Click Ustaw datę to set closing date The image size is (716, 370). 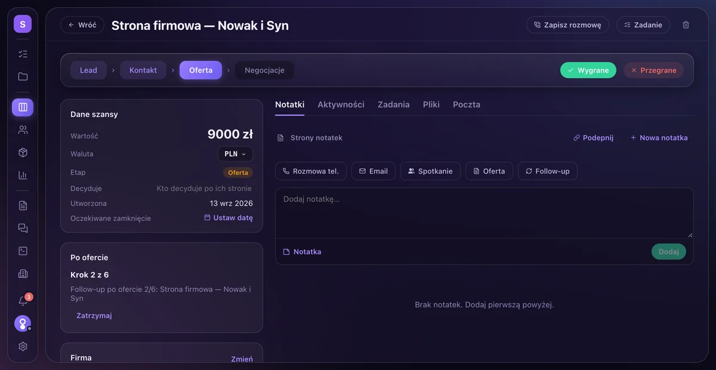(x=229, y=218)
